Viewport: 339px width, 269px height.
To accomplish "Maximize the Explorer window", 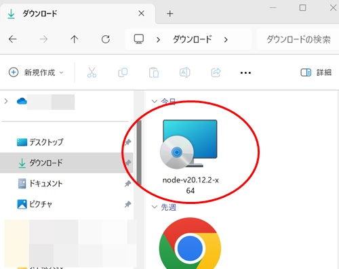I will click(x=302, y=8).
